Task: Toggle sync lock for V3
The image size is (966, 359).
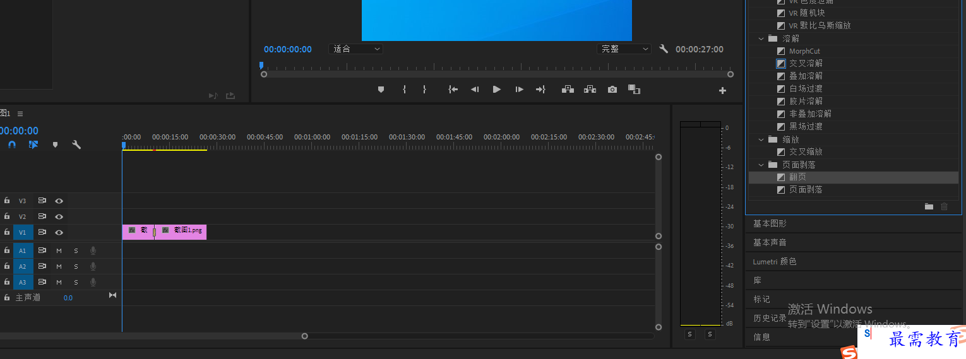Action: (42, 201)
